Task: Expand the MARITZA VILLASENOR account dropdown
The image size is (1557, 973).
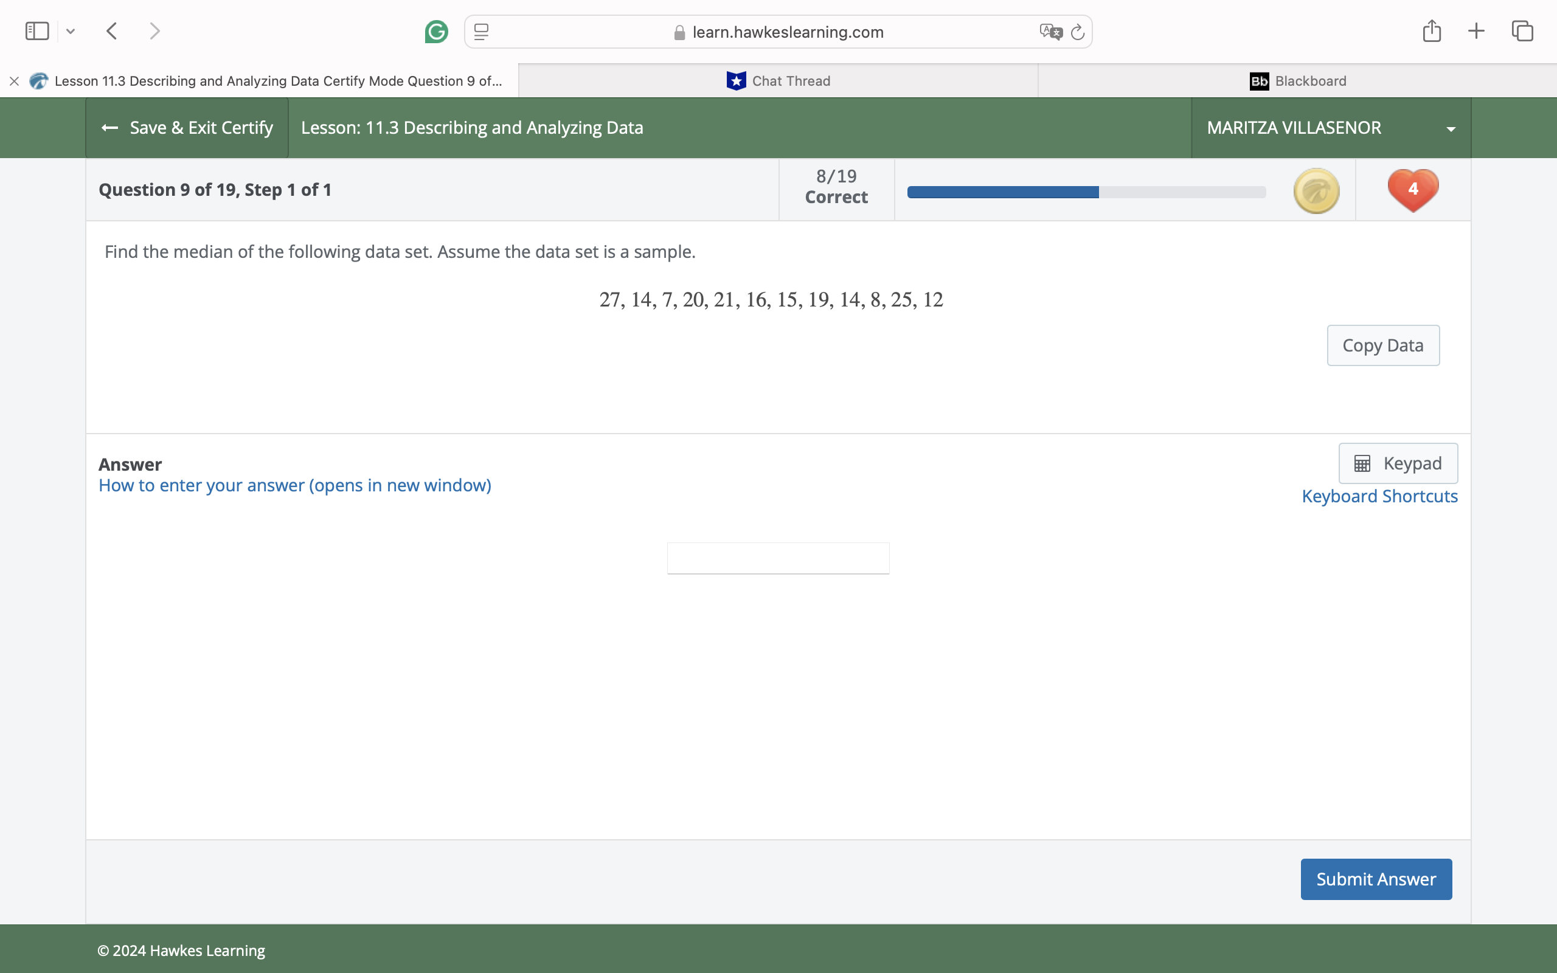Action: click(1451, 128)
